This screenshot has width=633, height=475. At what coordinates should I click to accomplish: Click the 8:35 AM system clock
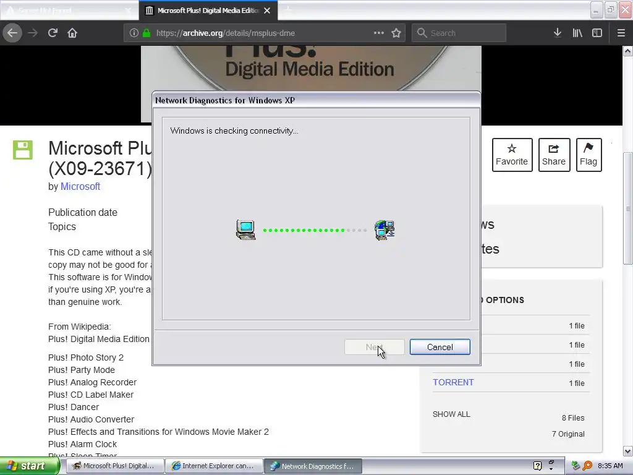coord(610,466)
